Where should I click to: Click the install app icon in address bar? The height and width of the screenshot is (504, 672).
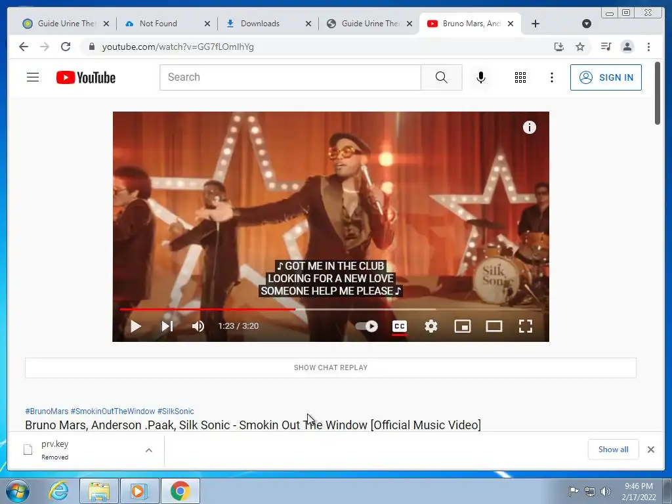559,47
